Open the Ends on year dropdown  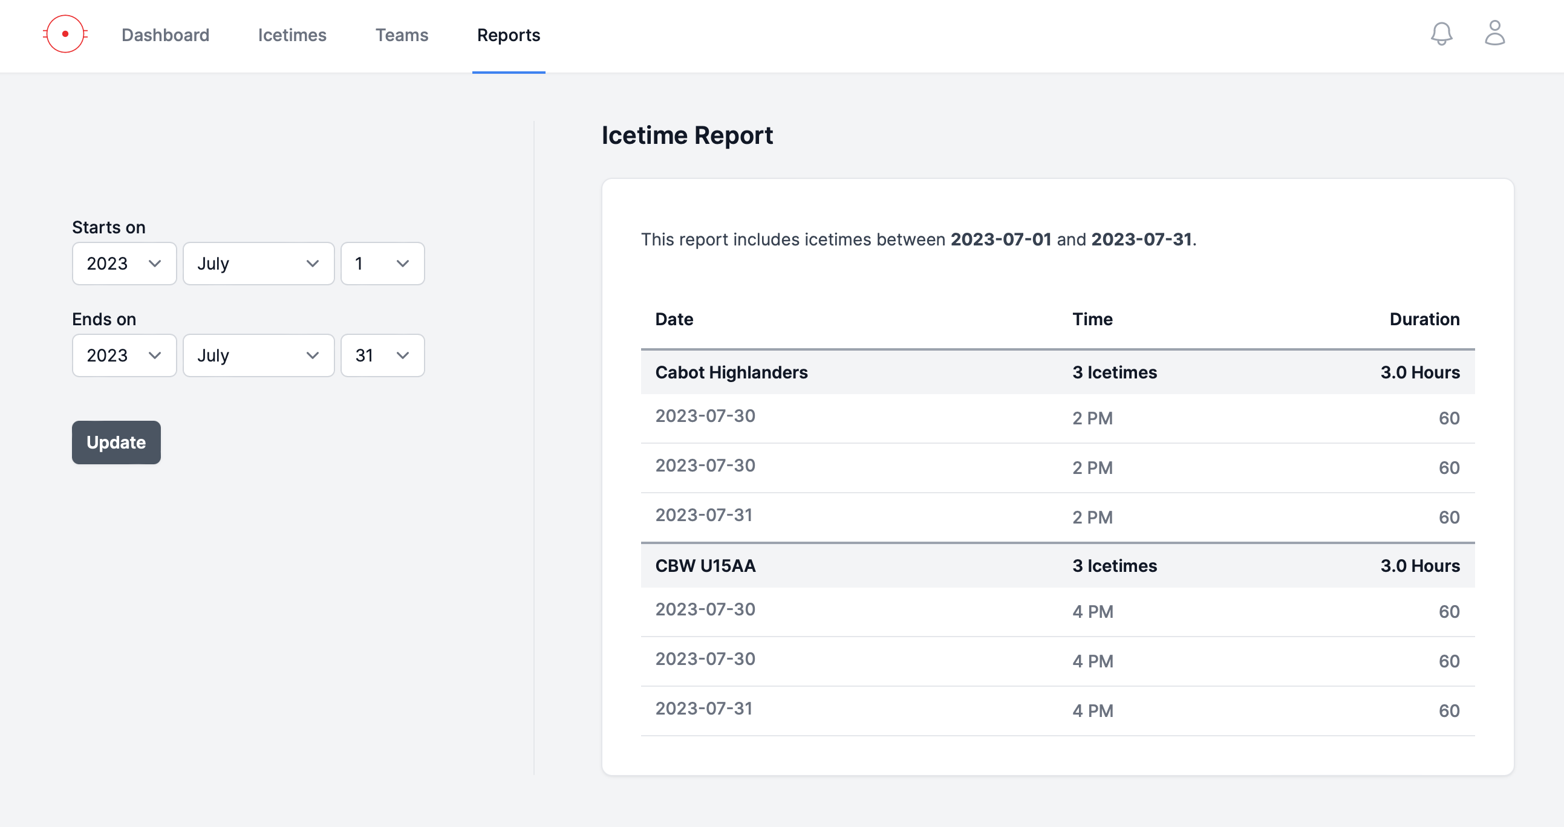coord(125,355)
